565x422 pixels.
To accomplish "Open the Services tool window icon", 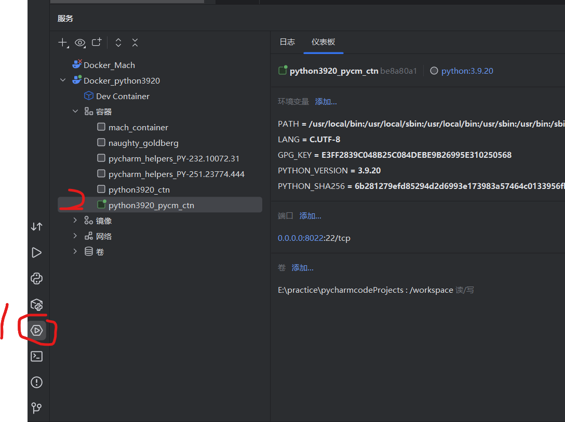I will click(x=36, y=330).
